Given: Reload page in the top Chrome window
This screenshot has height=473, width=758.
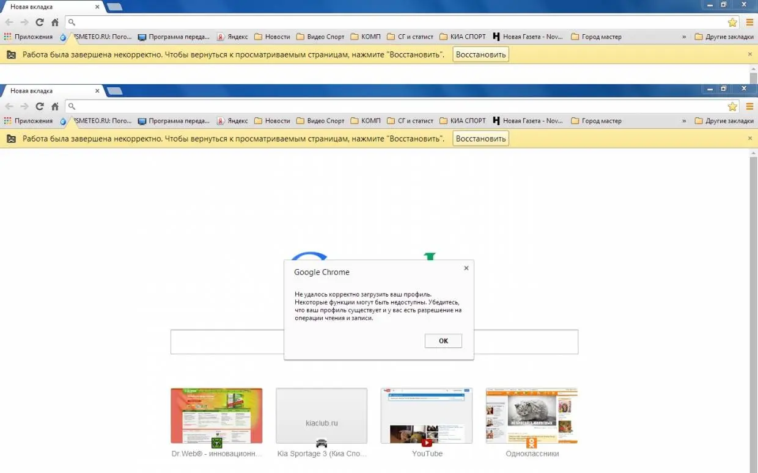Looking at the screenshot, I should pos(40,23).
